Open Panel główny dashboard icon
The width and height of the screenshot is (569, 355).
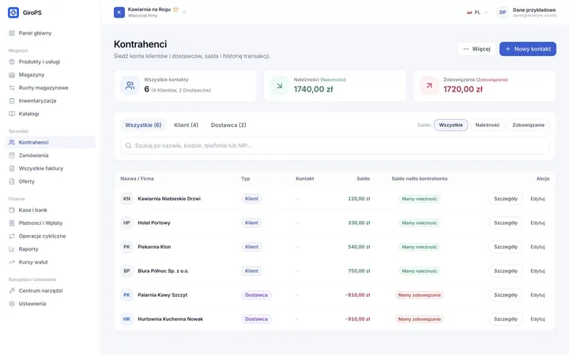coord(12,33)
